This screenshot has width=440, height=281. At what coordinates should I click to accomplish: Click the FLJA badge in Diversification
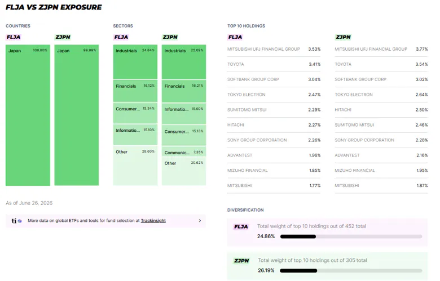pyautogui.click(x=241, y=226)
